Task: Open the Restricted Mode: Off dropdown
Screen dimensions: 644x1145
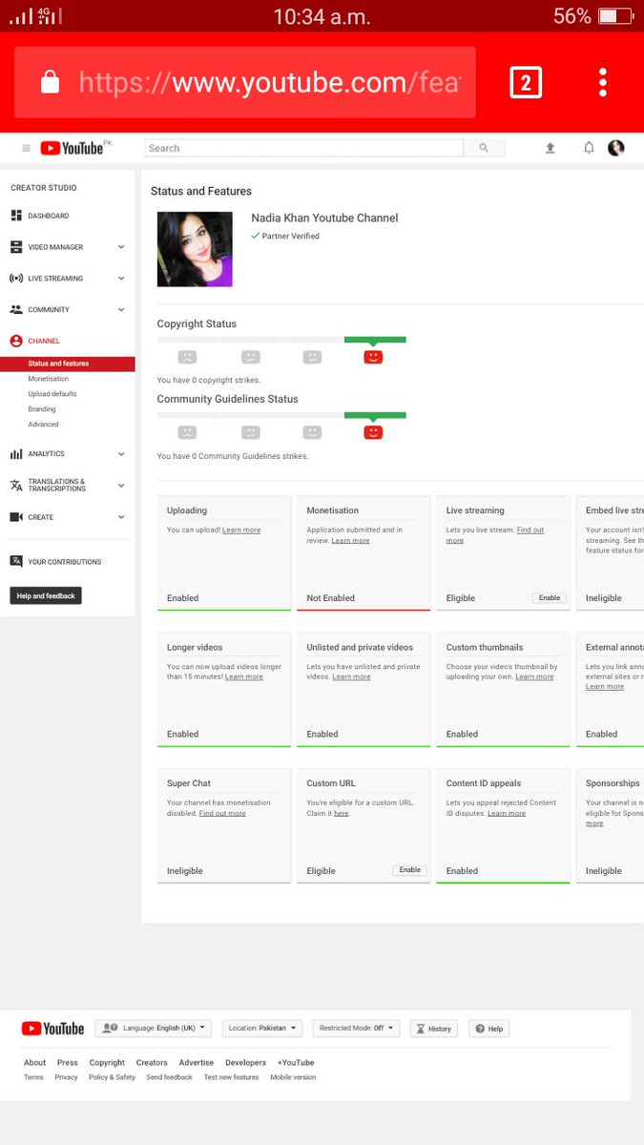Action: 356,1029
